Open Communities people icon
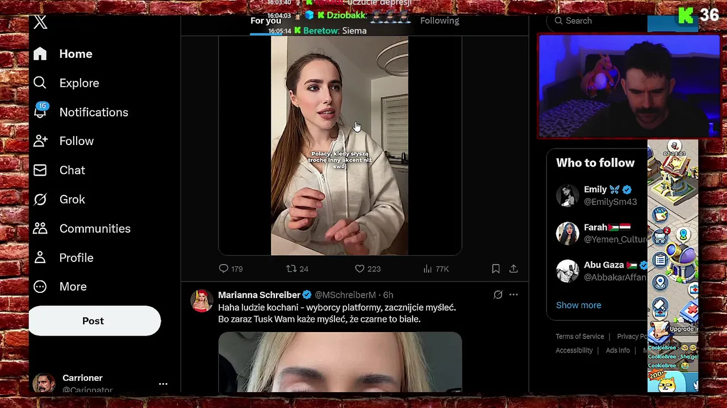The height and width of the screenshot is (408, 727). coord(40,228)
